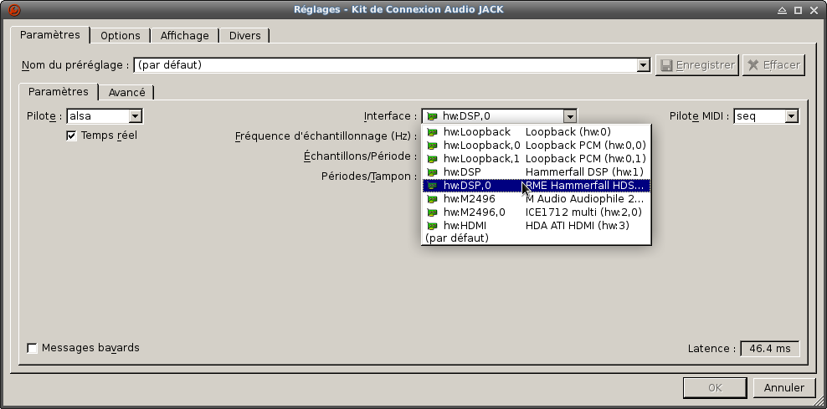Enable the Messages bavards checkbox
Screen dimensions: 827x409
[x=32, y=349]
